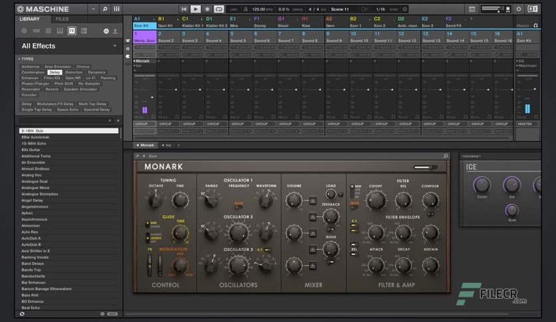Open grid sync settings gear icon

pos(404,9)
